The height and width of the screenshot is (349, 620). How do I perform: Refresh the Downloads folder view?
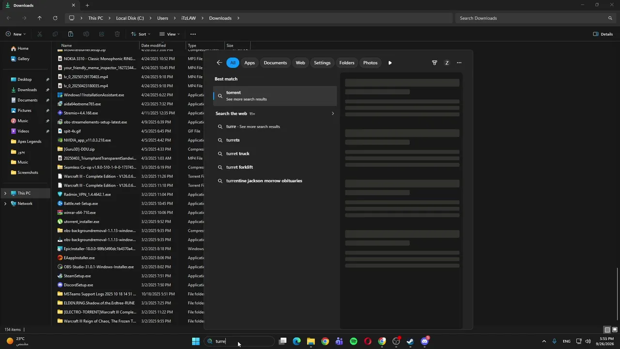55,18
